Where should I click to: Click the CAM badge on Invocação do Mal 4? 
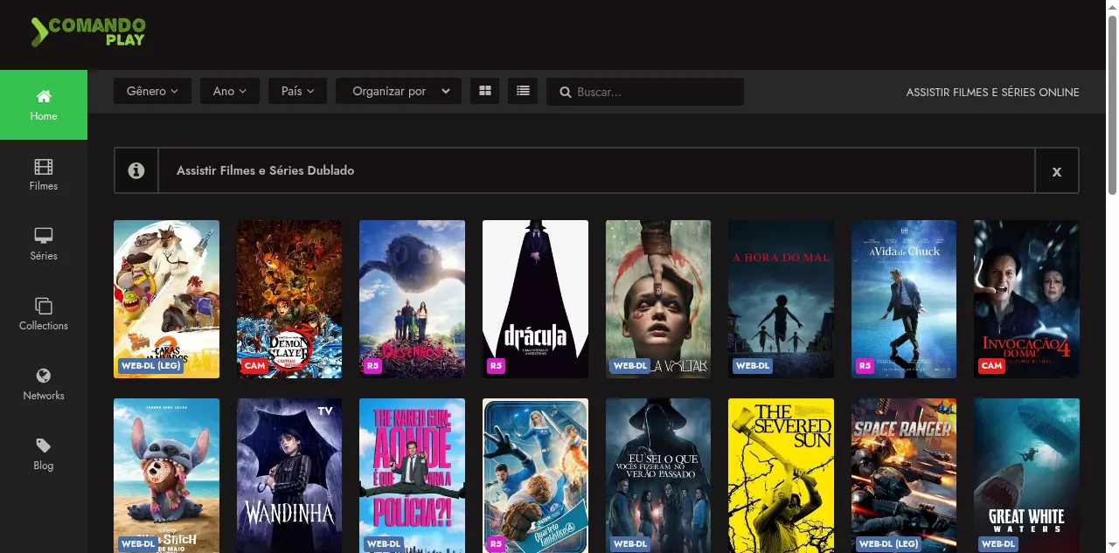(991, 365)
